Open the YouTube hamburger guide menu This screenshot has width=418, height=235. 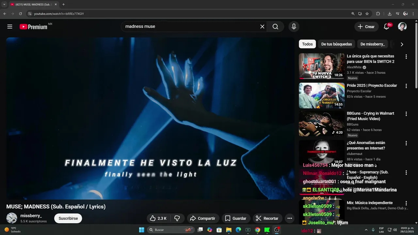point(10,27)
